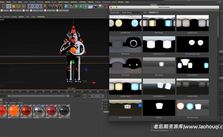Image resolution: width=223 pixels, height=137 pixels.
Task: Select the Two Umbrellas Large HDRI thumbnail
Action: 192,44
